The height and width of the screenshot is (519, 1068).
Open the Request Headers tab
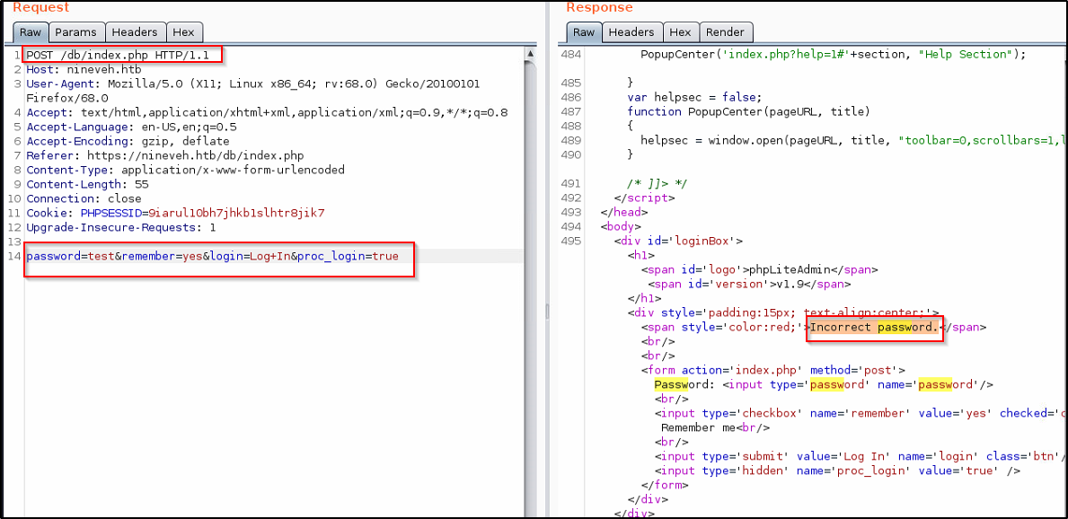(135, 32)
